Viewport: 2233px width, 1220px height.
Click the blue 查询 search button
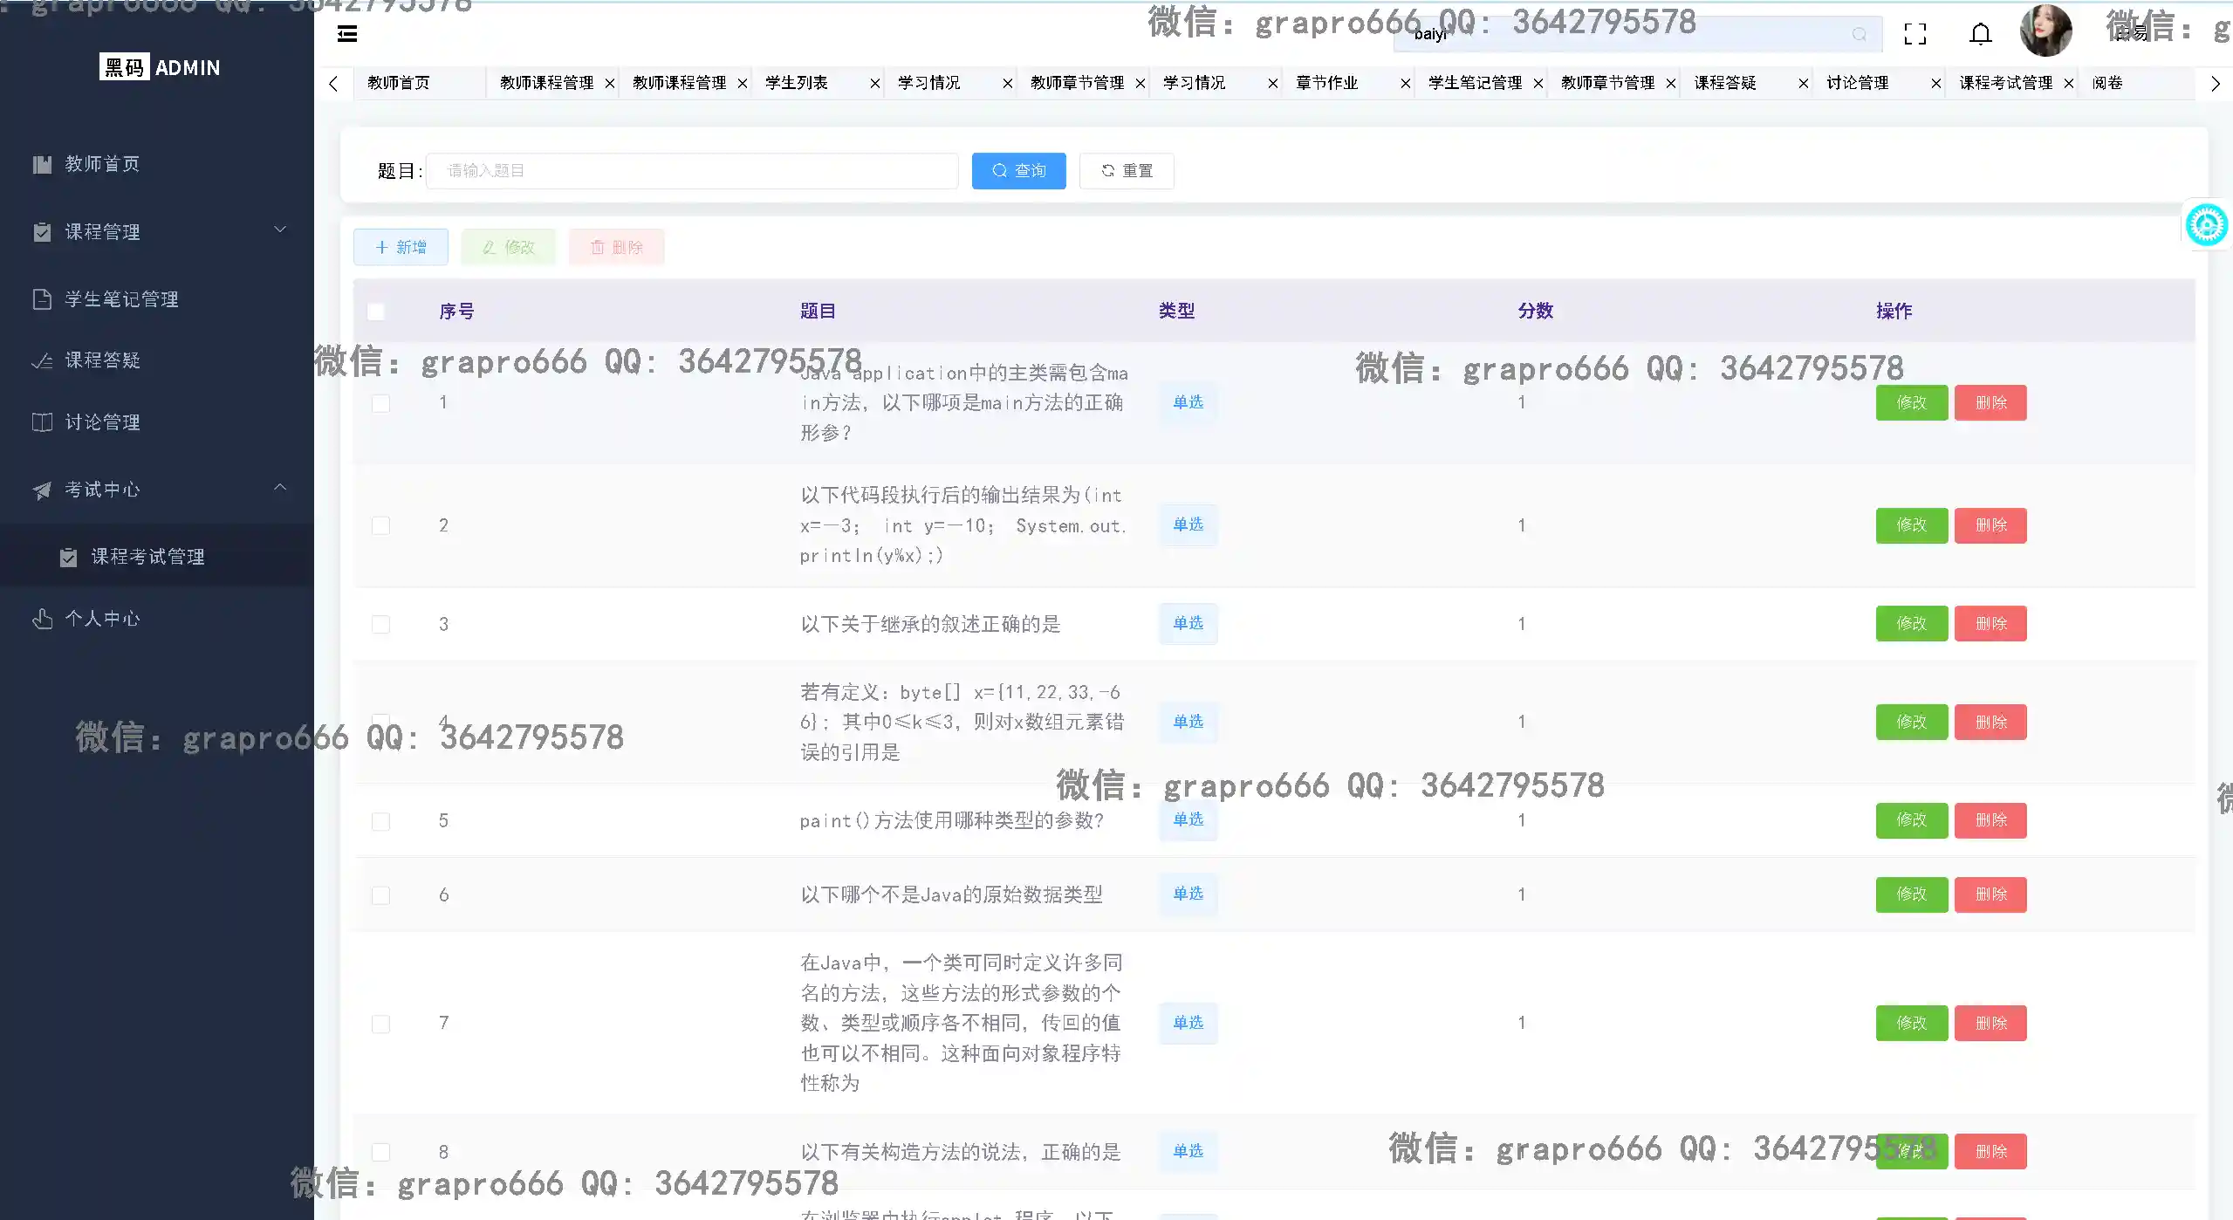1018,171
